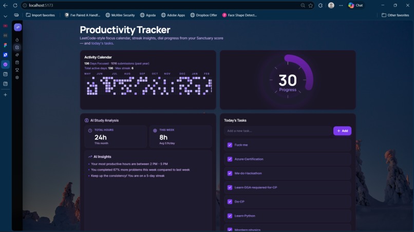This screenshot has height=232, width=414.
Task: Open the Agoda bookmark
Action: [x=148, y=15]
